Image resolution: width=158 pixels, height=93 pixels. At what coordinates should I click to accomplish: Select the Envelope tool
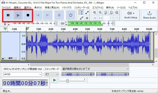coord(87,13)
